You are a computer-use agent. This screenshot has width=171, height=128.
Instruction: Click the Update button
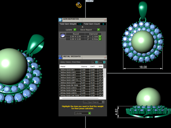coord(71,30)
